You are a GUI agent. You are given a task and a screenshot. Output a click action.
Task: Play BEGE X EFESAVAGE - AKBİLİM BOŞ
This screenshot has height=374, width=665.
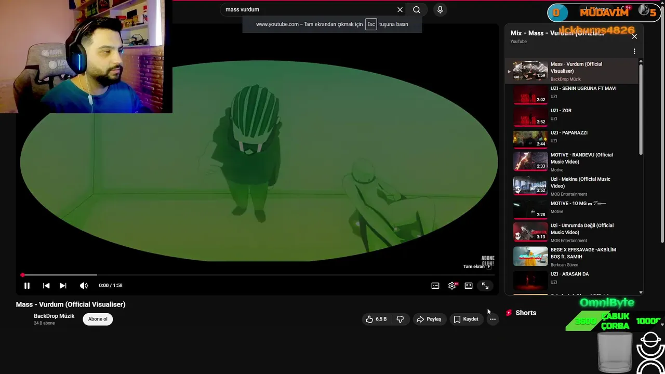tap(571, 257)
